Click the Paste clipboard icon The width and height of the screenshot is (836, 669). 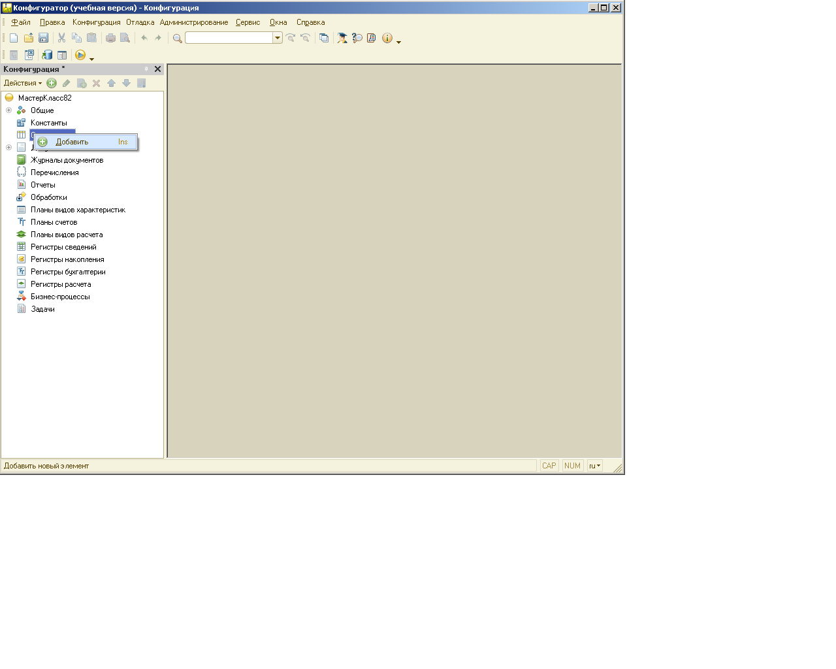click(x=92, y=38)
